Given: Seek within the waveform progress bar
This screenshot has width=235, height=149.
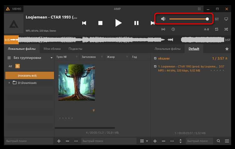Looking at the screenshot, I should coord(118,40).
